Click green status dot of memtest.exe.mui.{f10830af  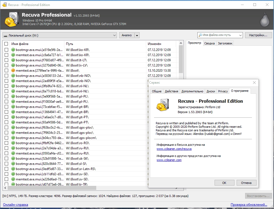click(13, 101)
